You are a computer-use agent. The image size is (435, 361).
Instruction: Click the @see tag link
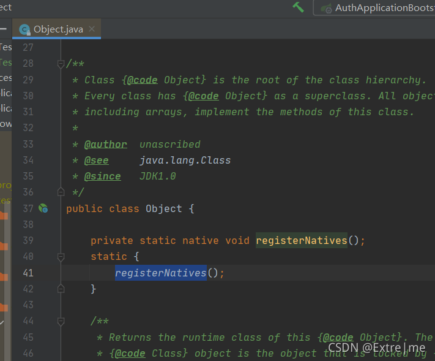click(96, 161)
